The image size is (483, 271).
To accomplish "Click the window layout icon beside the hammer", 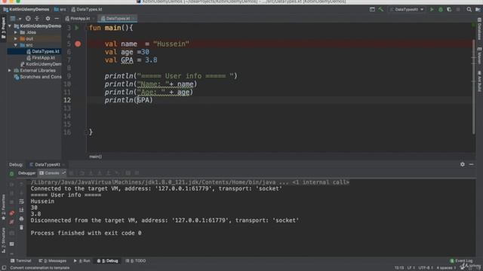I will point(372,10).
